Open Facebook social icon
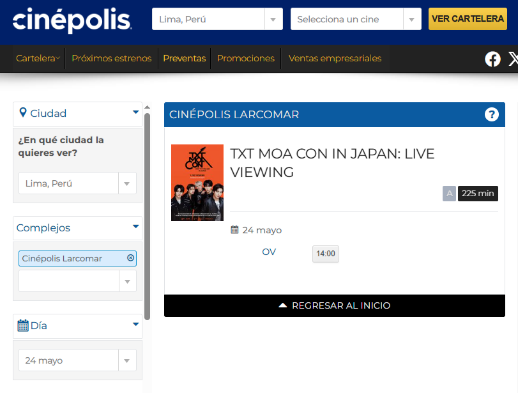 492,59
